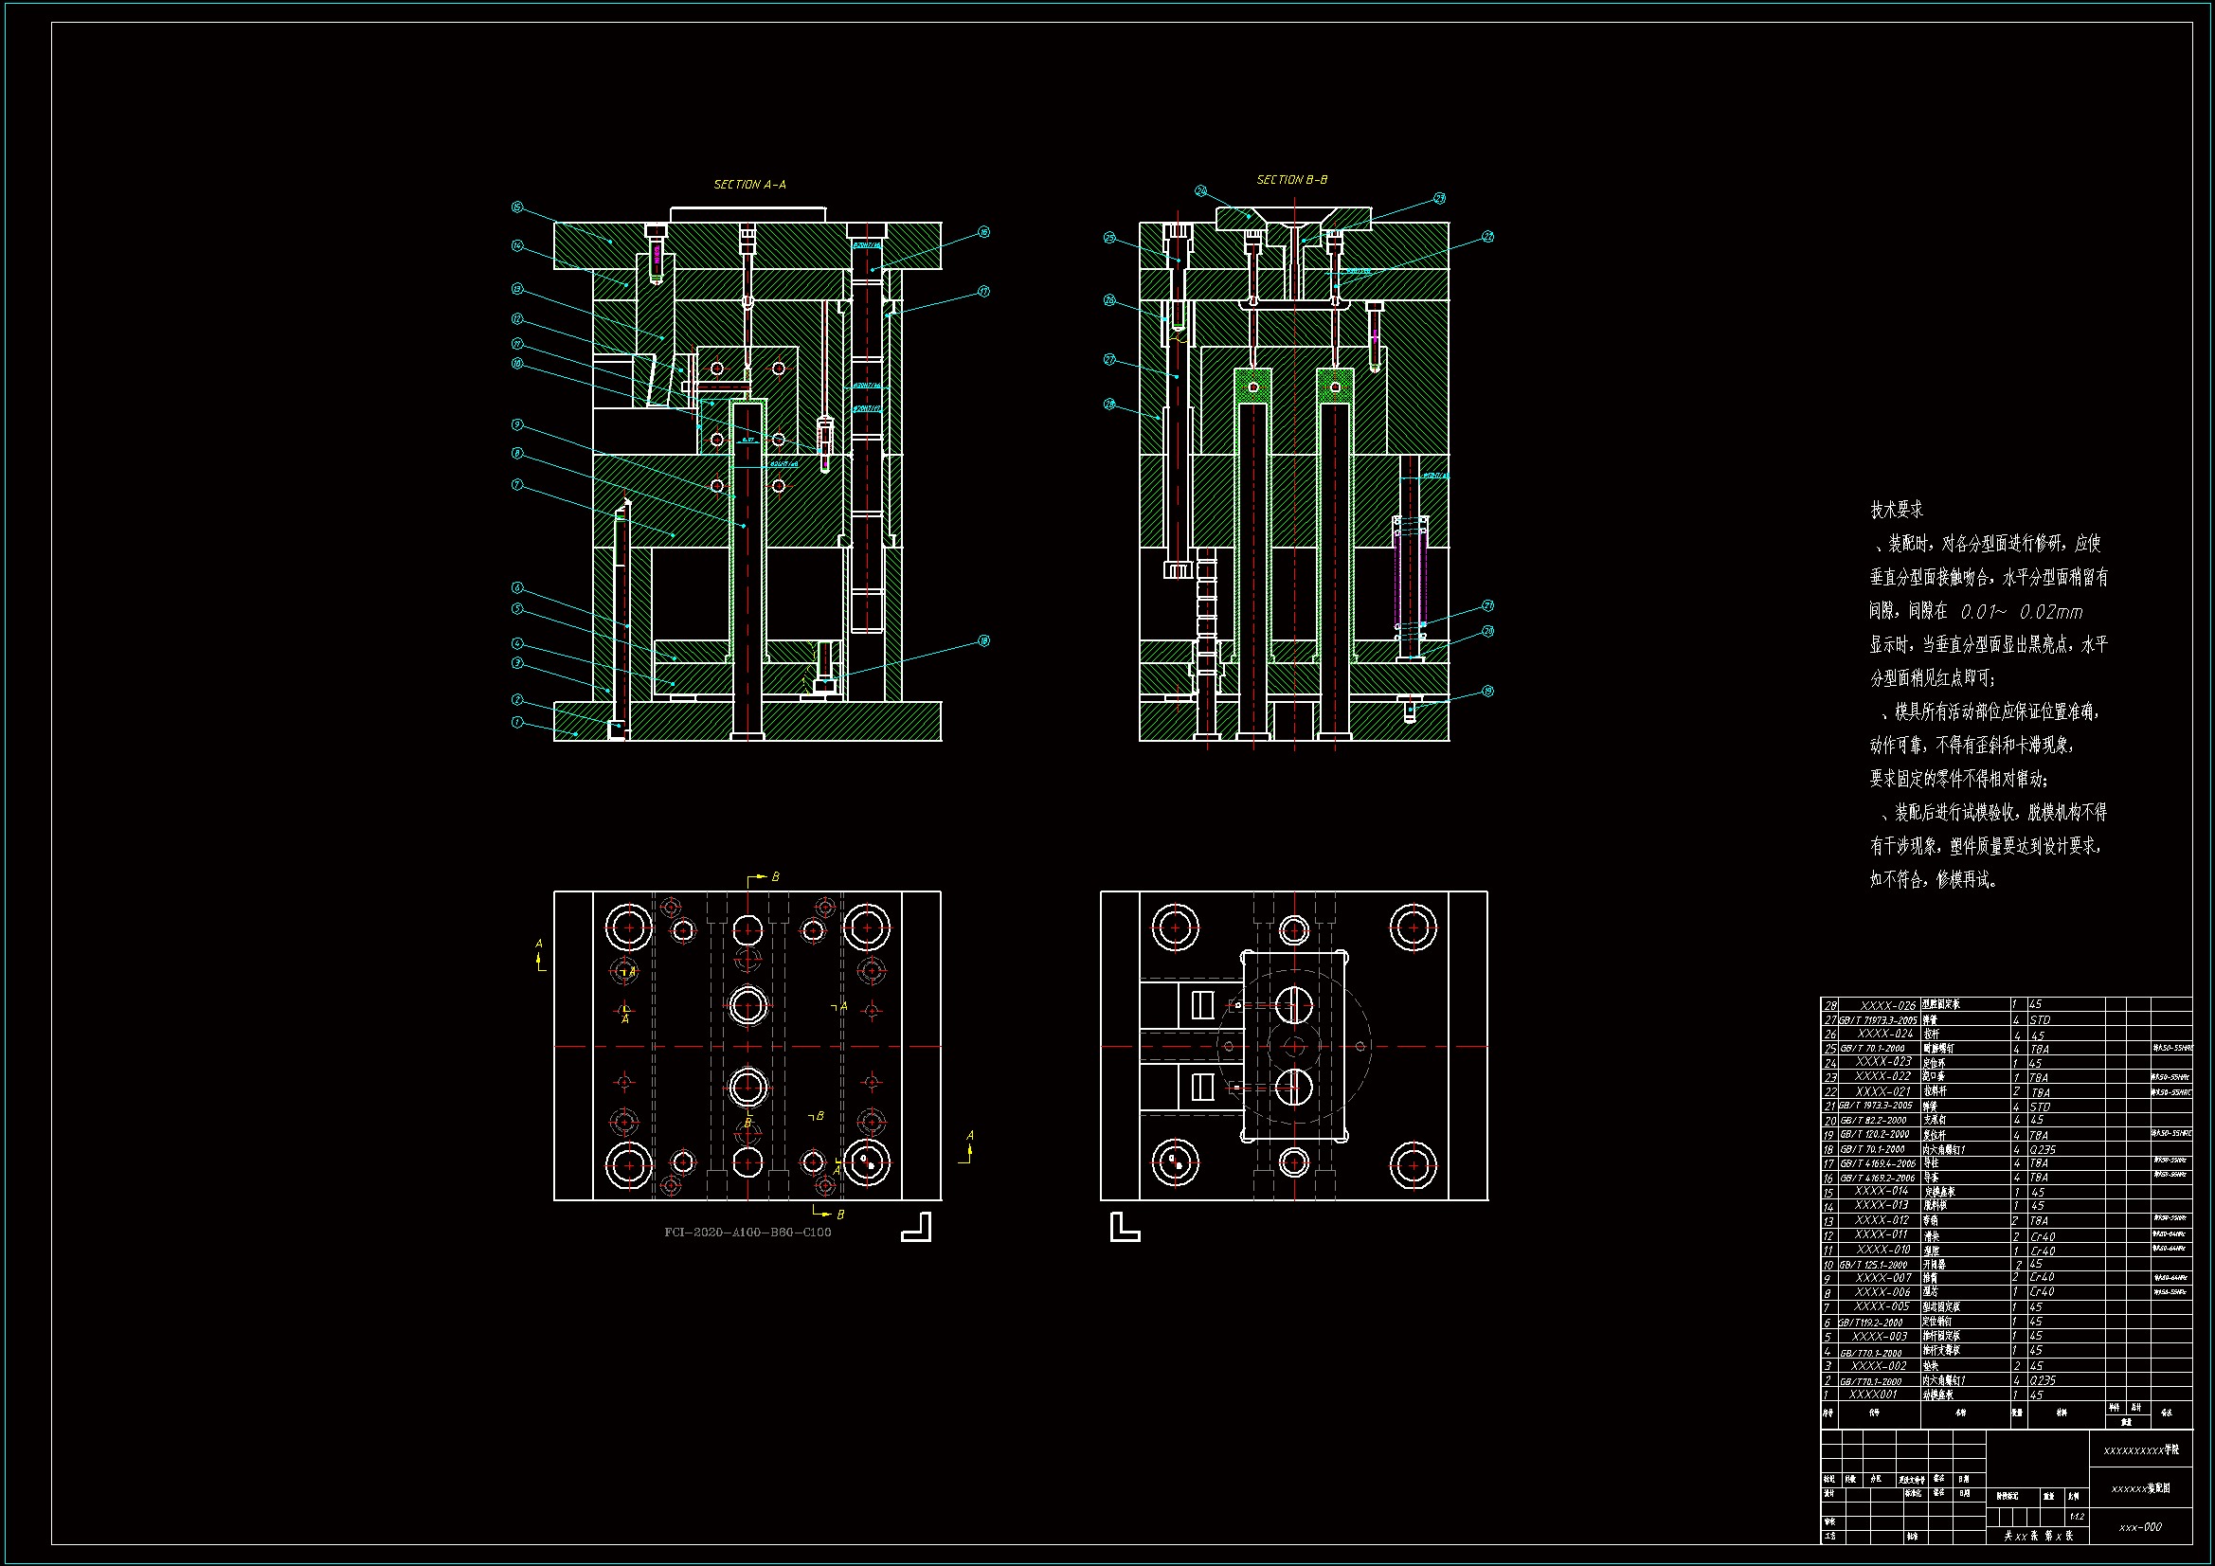Select part balloon 25 in Section B-B
The width and height of the screenshot is (2215, 1566).
[1109, 238]
